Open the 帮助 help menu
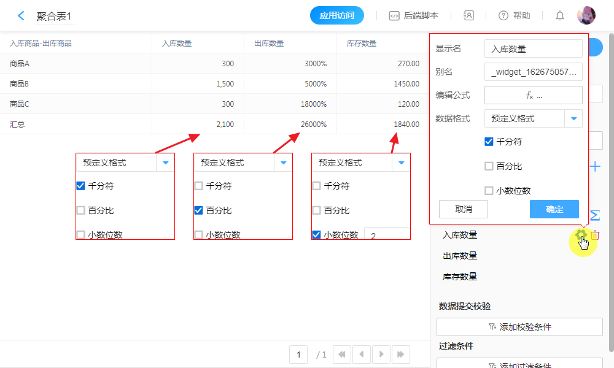 [x=514, y=16]
